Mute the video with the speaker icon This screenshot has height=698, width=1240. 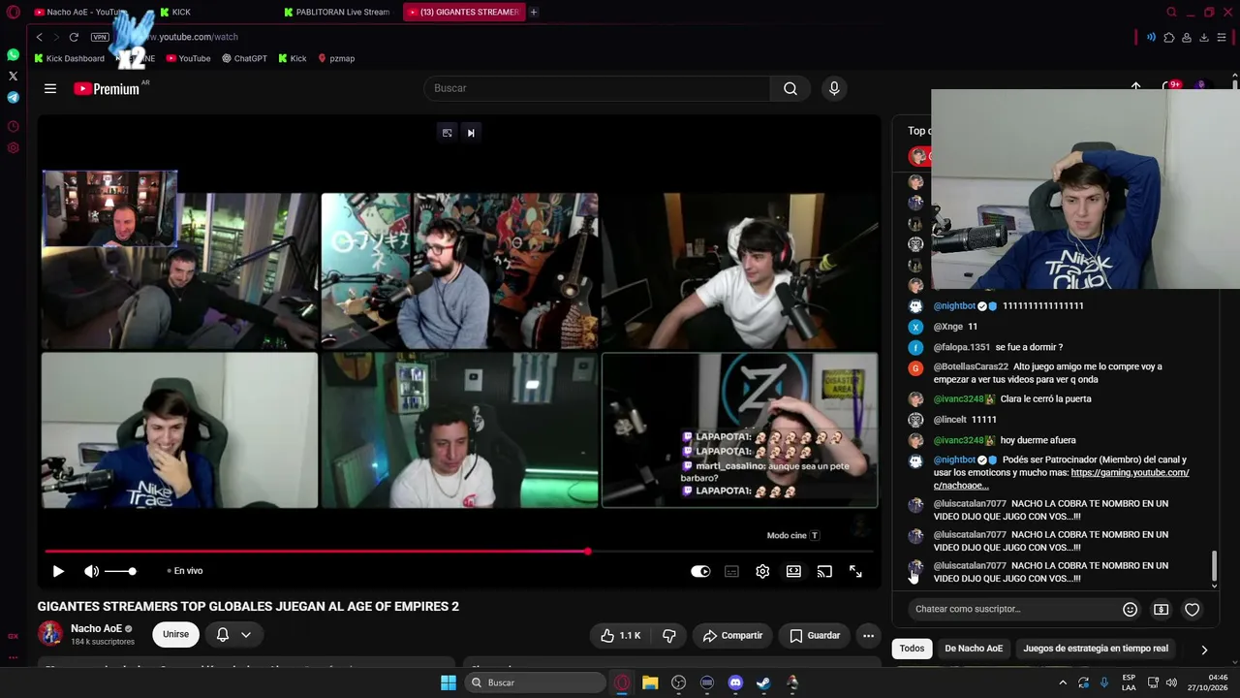coord(91,571)
